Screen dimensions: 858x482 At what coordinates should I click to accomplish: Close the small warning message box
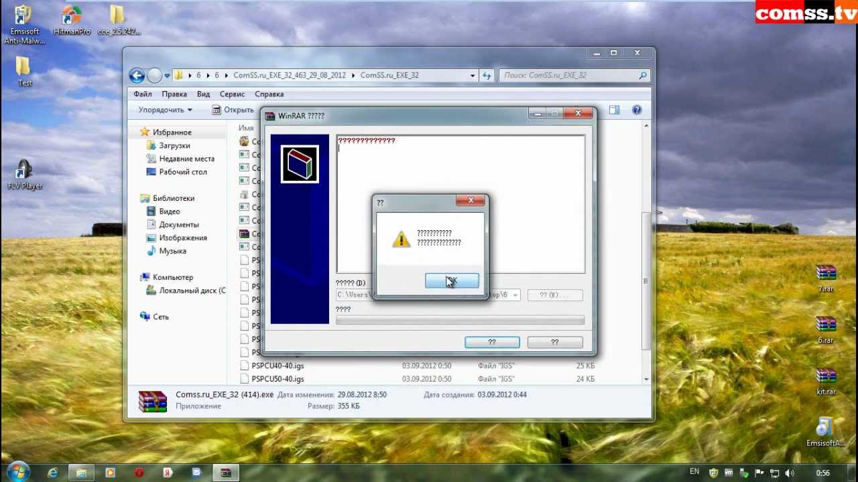[x=471, y=200]
